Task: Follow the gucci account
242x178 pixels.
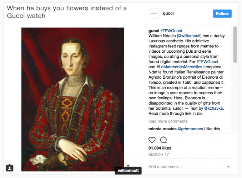Action: point(222,14)
